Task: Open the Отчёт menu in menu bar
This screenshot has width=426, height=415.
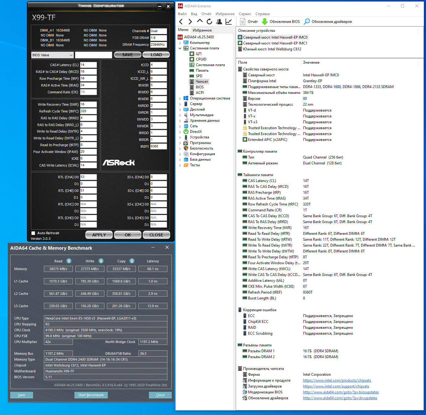Action: pos(206,14)
